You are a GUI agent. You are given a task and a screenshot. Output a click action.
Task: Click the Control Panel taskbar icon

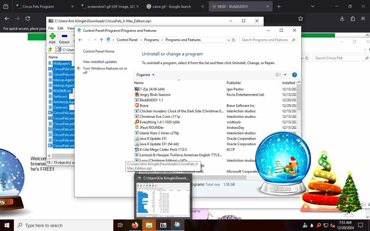(x=177, y=225)
